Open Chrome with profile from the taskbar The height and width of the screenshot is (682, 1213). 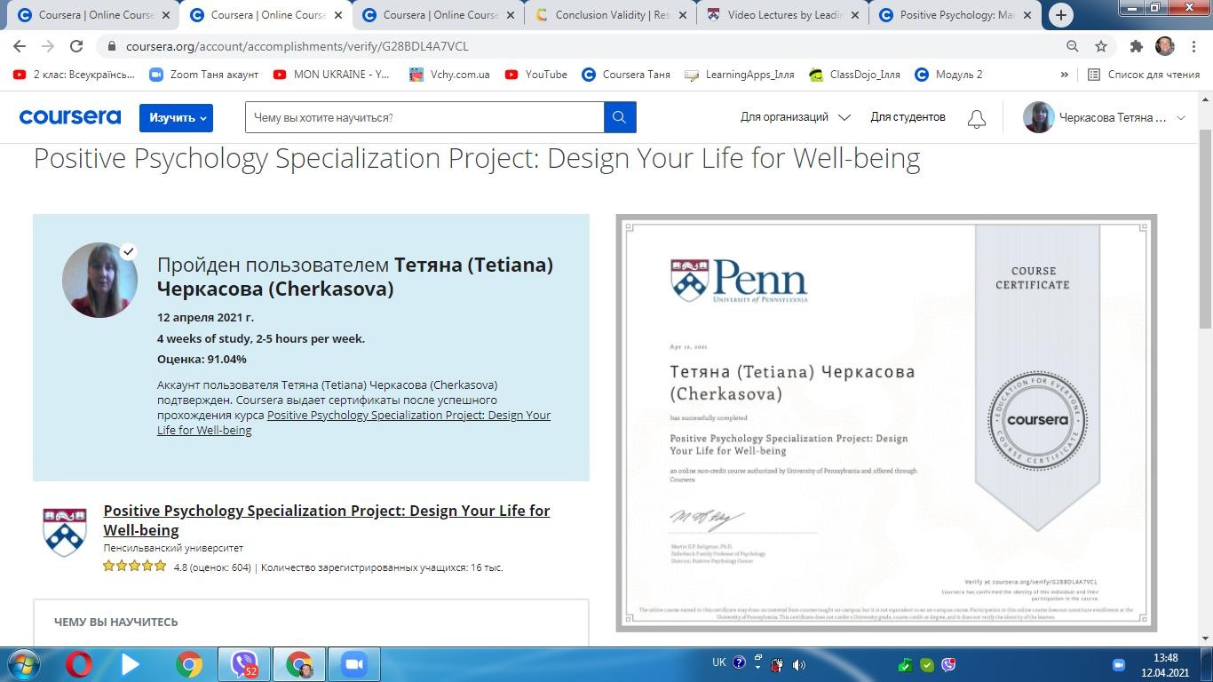coord(299,664)
